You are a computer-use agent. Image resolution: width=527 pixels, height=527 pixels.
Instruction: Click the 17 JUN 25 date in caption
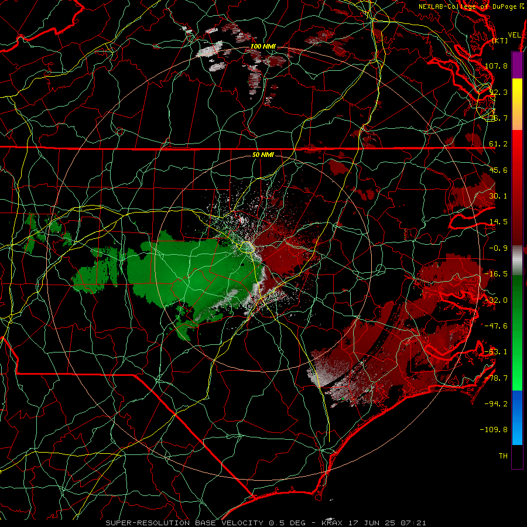click(x=374, y=523)
